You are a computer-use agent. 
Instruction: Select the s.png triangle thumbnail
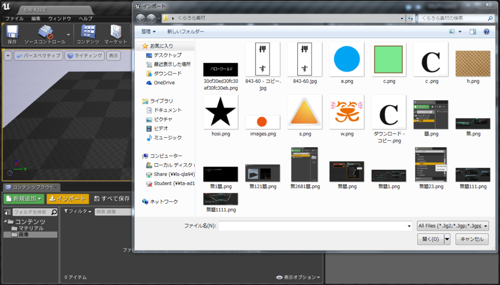point(304,112)
